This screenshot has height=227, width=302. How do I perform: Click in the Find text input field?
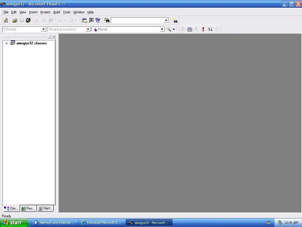pyautogui.click(x=137, y=20)
